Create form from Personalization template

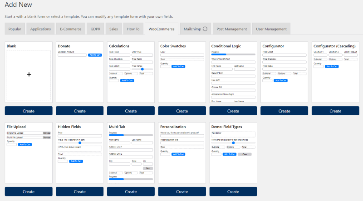182,191
